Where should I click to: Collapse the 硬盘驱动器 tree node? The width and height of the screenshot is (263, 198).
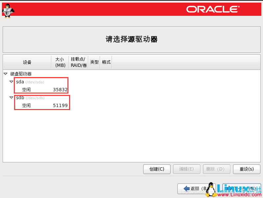(x=6, y=74)
